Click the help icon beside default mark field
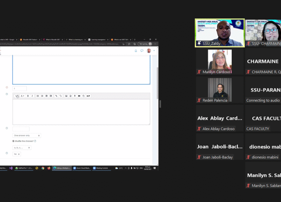Viewport: 281px width, 202px height. (x=7, y=87)
